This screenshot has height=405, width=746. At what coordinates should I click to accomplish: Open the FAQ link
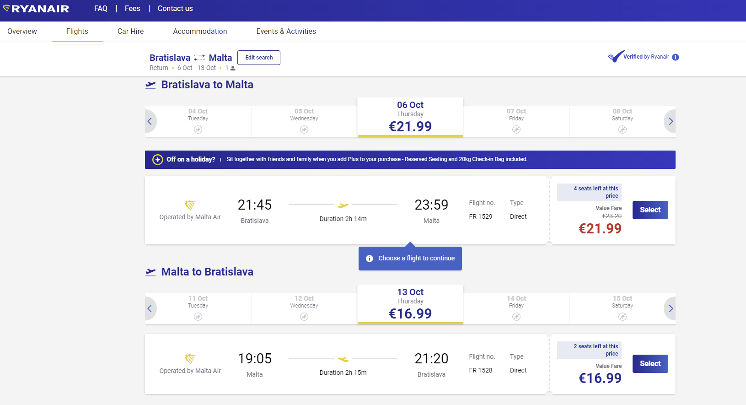point(101,9)
